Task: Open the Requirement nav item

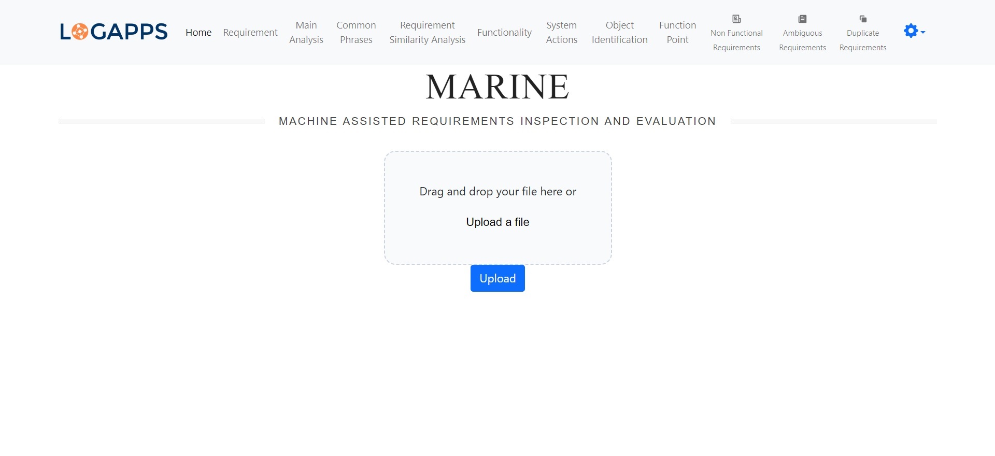Action: click(250, 32)
